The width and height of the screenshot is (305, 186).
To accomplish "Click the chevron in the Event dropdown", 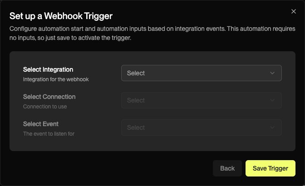I will [272, 127].
